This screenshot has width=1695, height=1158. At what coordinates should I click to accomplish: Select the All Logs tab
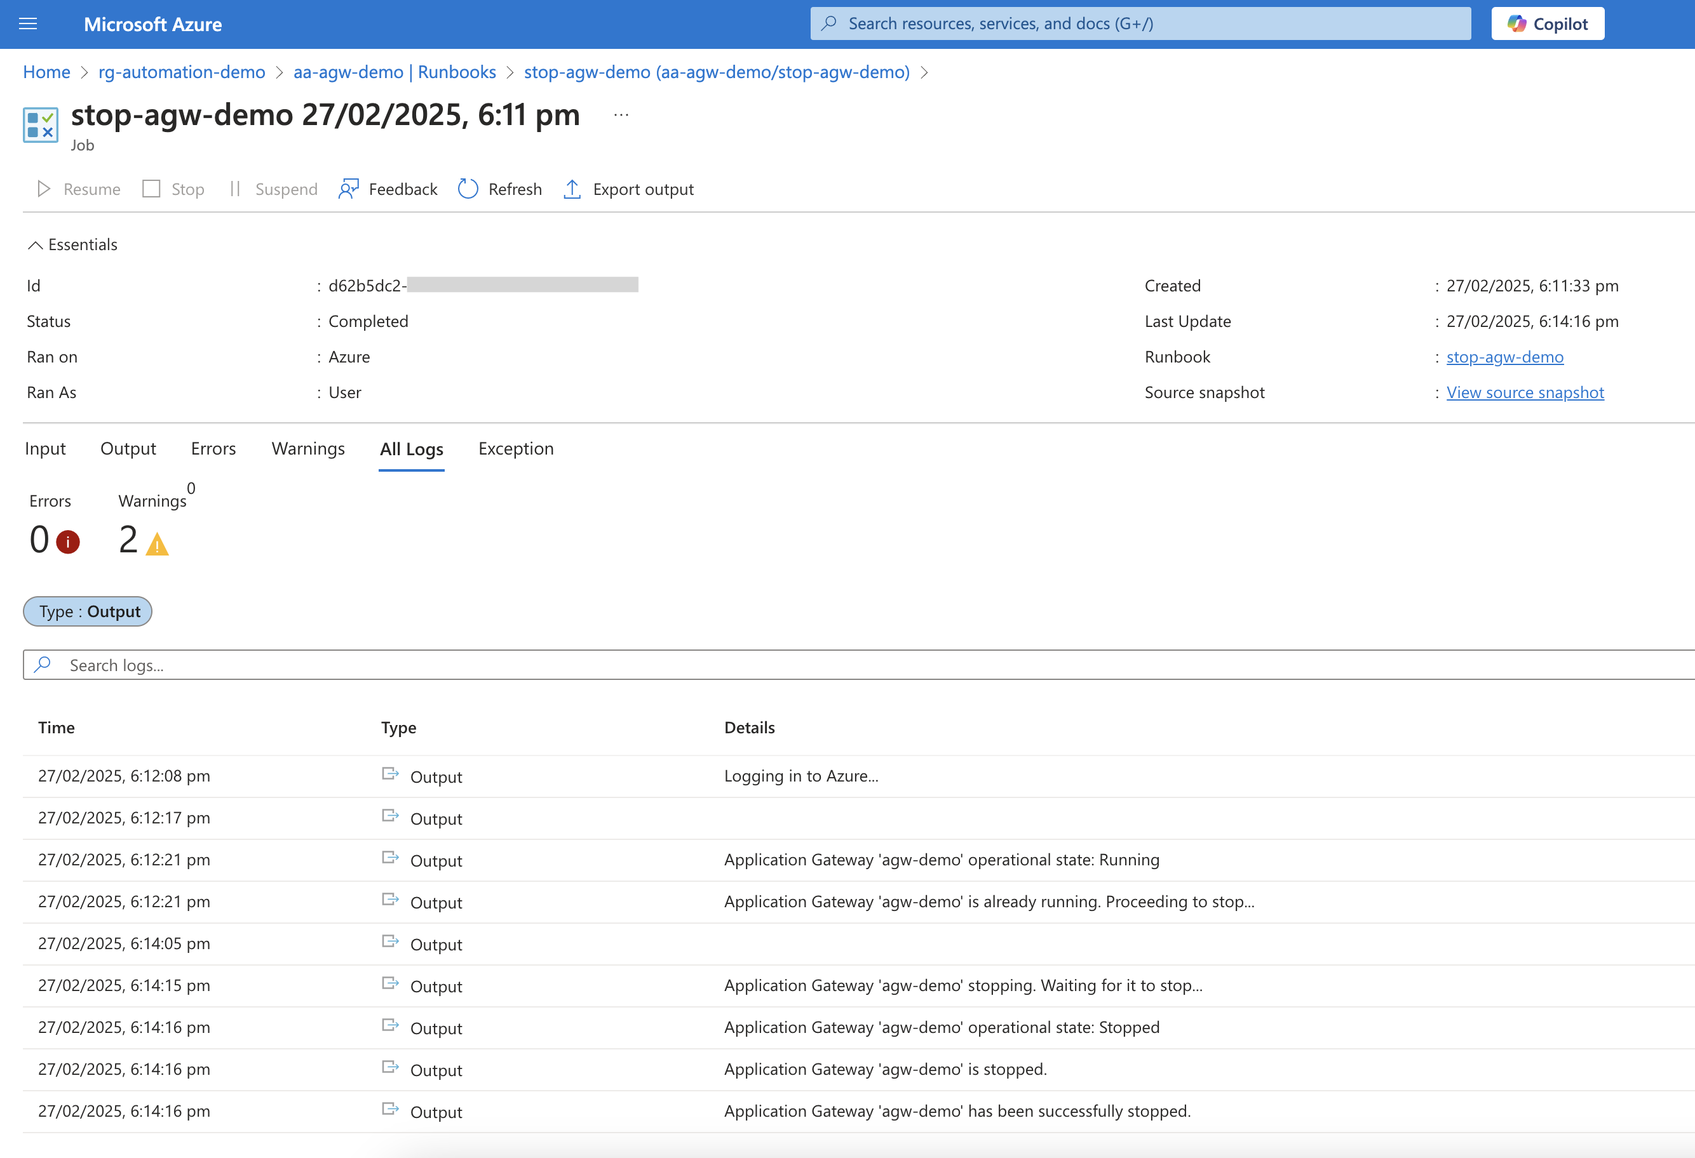pos(411,449)
